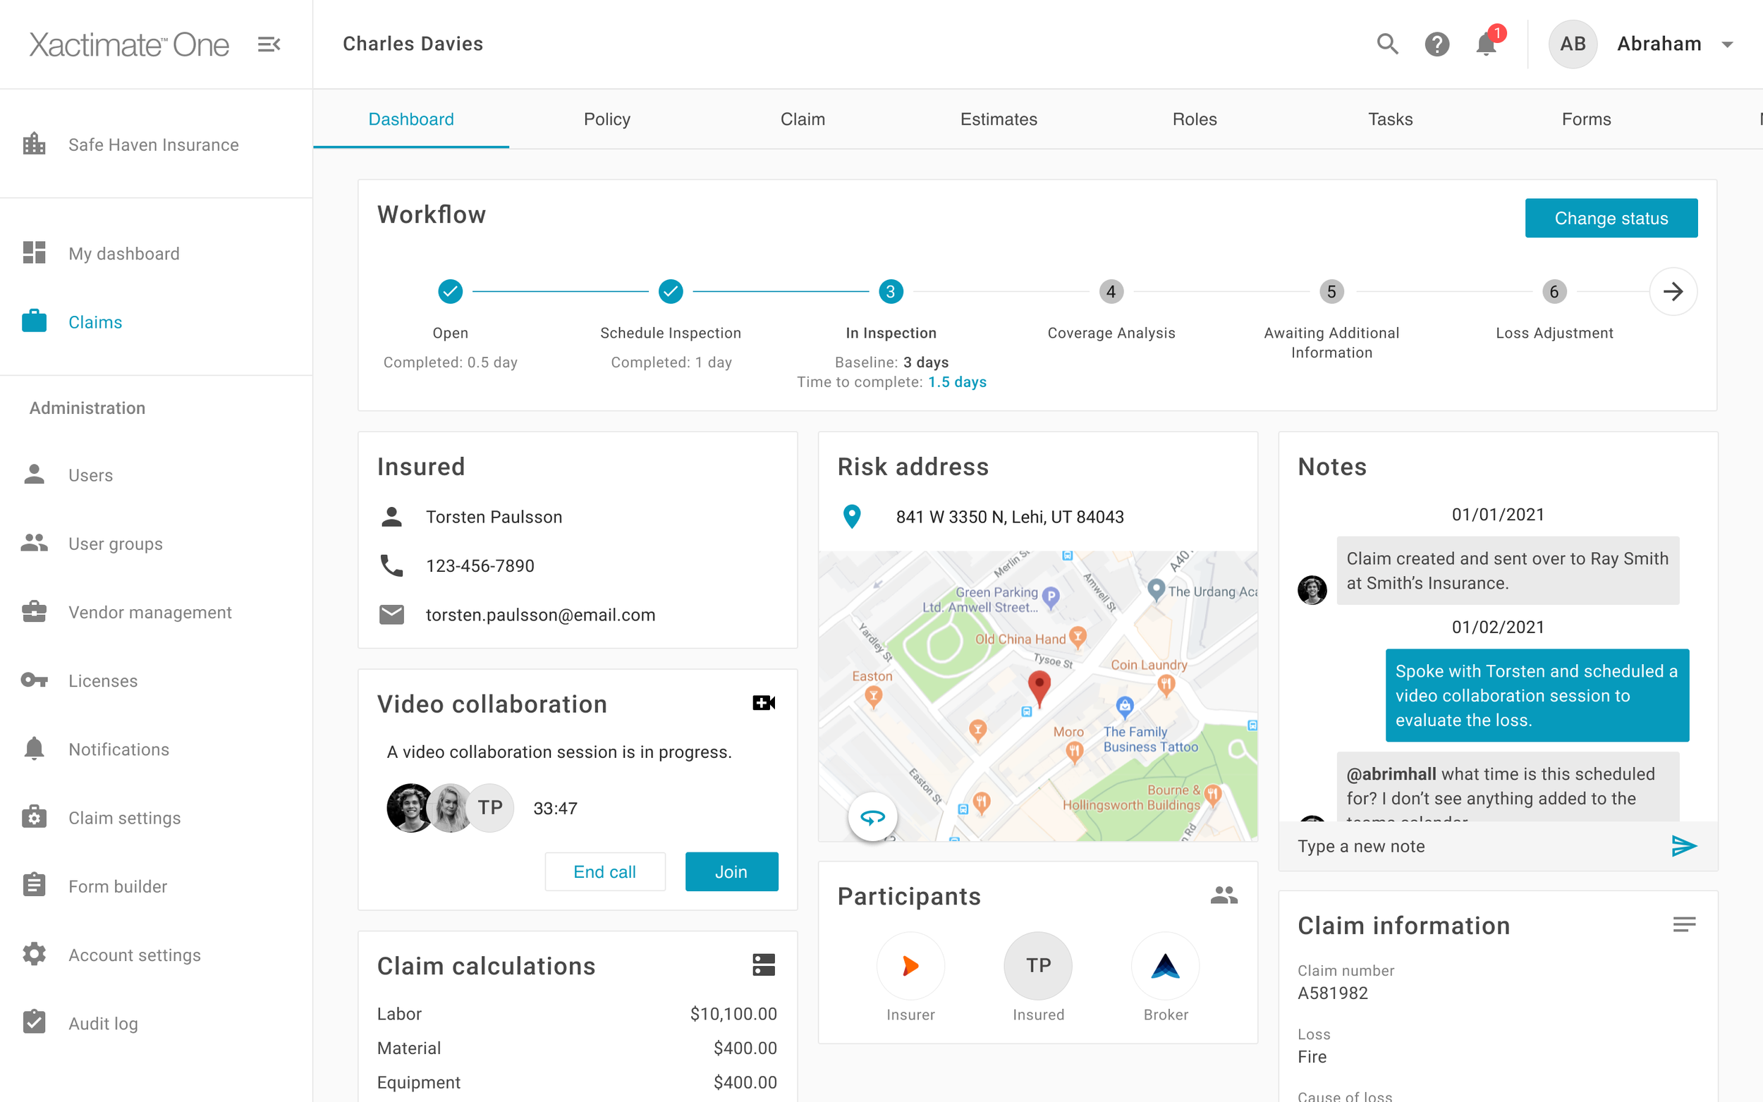Click the End call button
Viewport: 1763px width, 1102px height.
(x=604, y=871)
